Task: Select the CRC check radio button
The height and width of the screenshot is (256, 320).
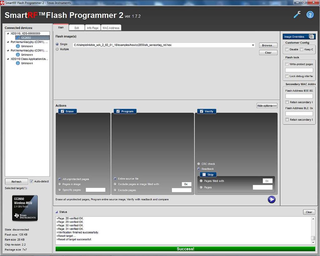Action: (198, 164)
